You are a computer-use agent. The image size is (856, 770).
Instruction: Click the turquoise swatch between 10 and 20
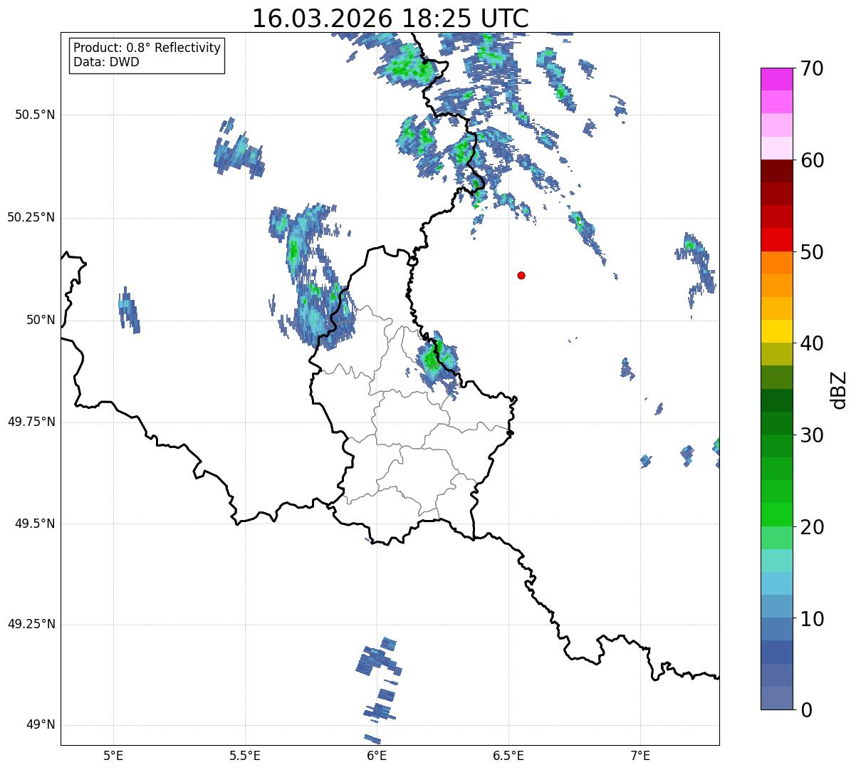(x=777, y=561)
